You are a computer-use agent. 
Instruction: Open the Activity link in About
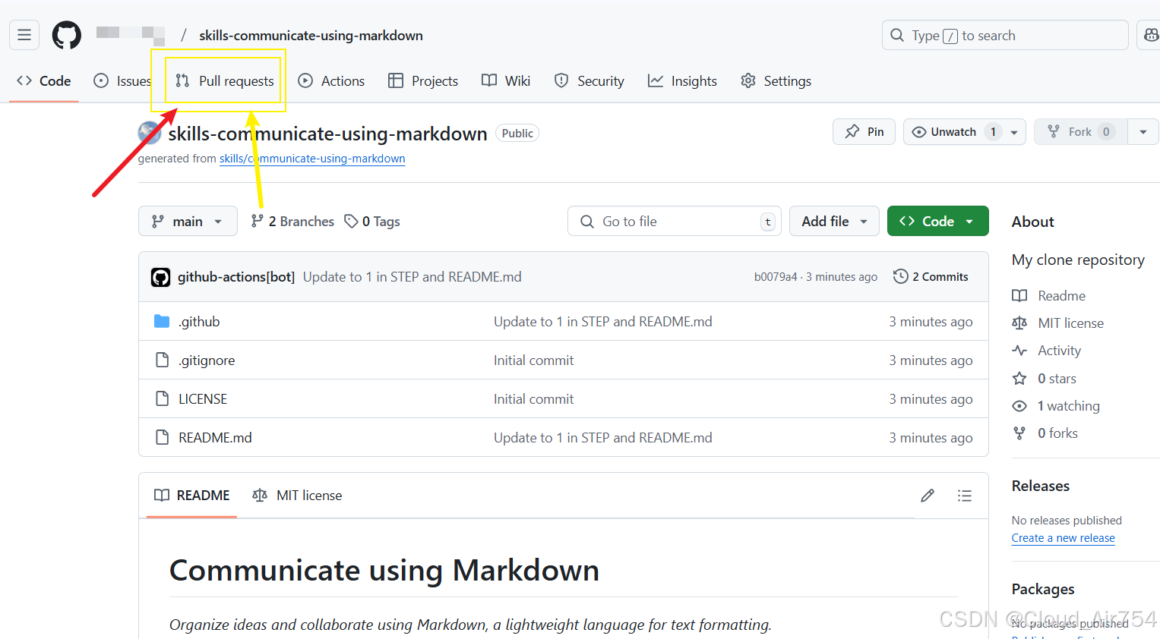(x=1047, y=351)
